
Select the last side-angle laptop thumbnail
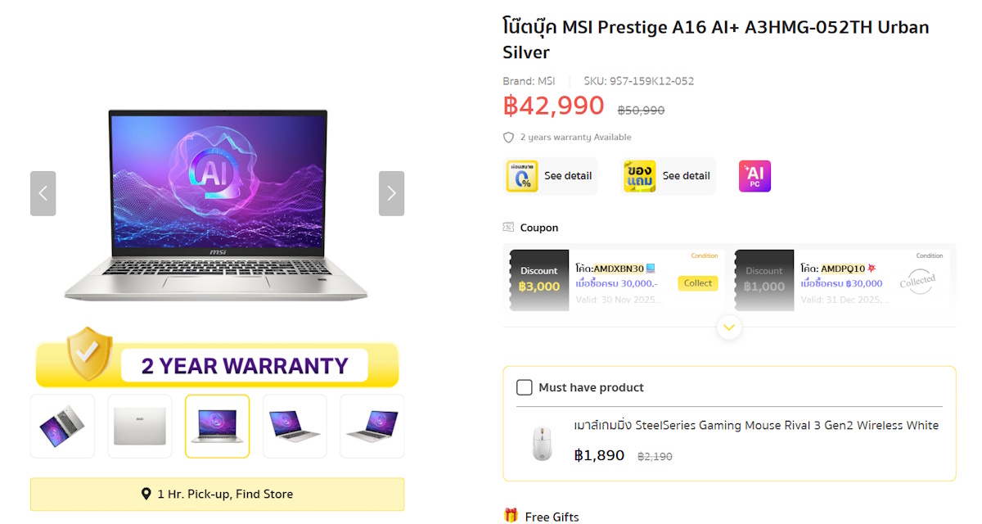[372, 426]
